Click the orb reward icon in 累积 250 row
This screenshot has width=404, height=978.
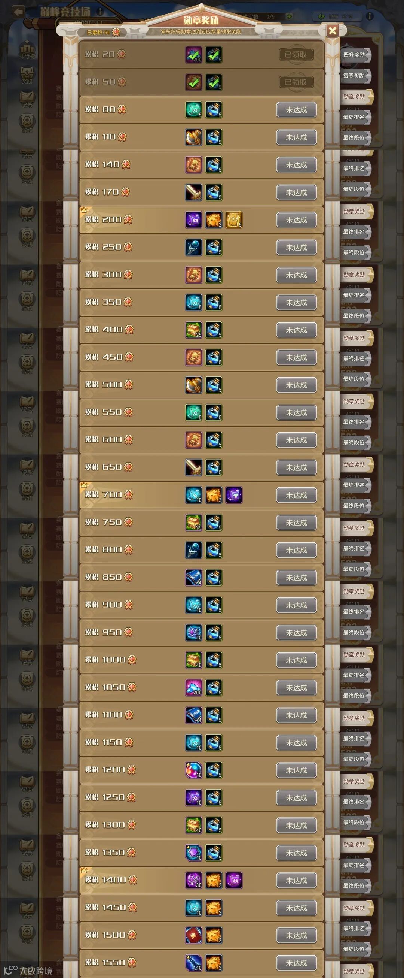pyautogui.click(x=193, y=247)
